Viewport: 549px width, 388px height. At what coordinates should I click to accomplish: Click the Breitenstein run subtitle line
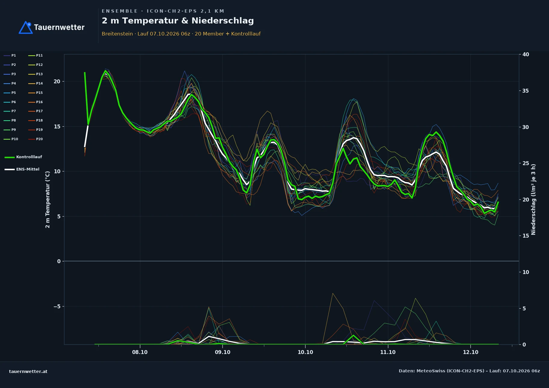(x=181, y=34)
